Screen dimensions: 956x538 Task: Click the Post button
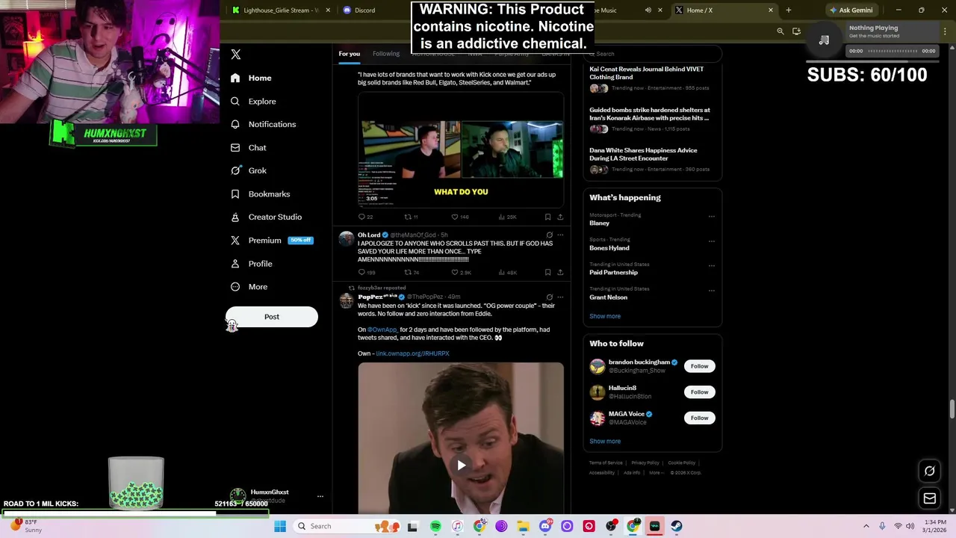pos(272,317)
